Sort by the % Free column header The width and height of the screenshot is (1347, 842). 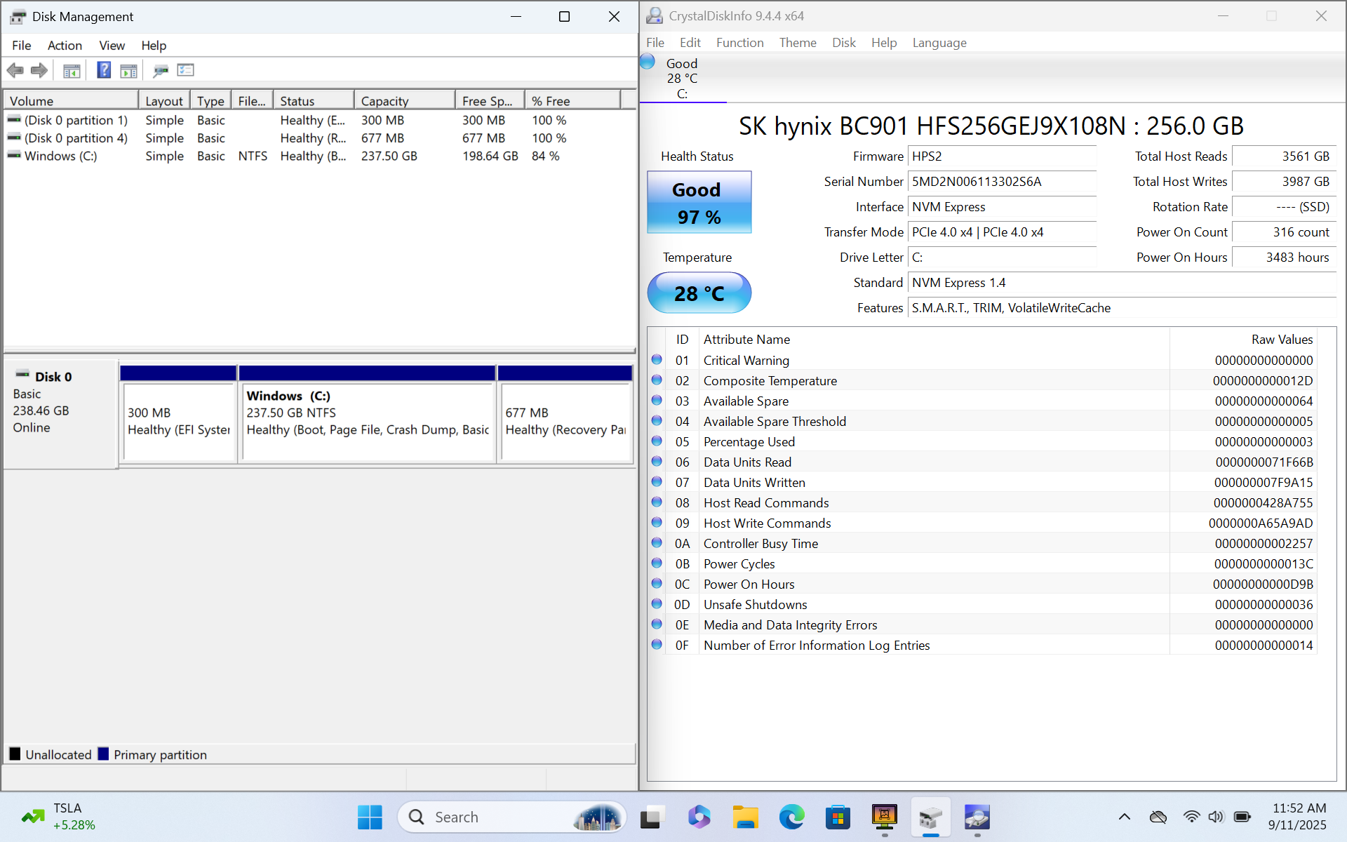[x=573, y=100]
